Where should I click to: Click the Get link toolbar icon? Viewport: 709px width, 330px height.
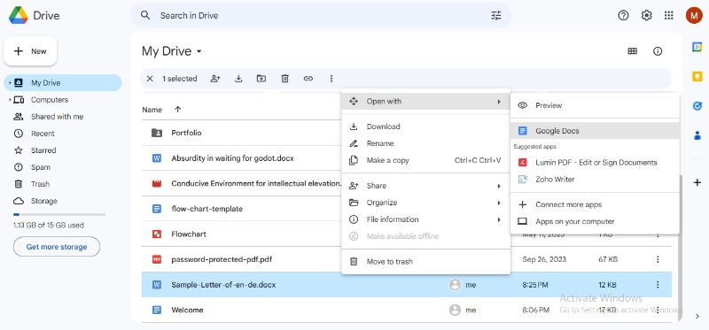(308, 79)
